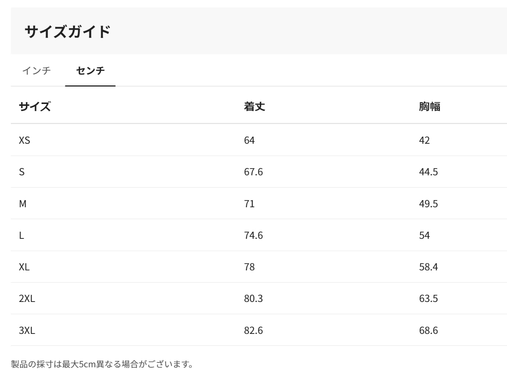Click the L size row label

[x=22, y=235]
